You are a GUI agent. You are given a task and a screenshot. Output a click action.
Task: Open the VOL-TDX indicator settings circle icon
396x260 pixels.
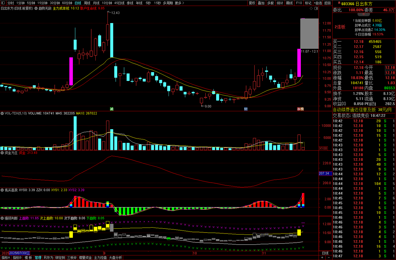coord(2,113)
